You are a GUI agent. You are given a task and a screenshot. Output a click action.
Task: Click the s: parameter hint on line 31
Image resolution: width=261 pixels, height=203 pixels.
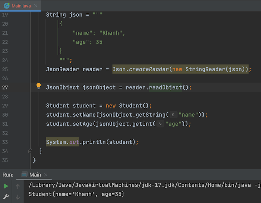(160, 124)
